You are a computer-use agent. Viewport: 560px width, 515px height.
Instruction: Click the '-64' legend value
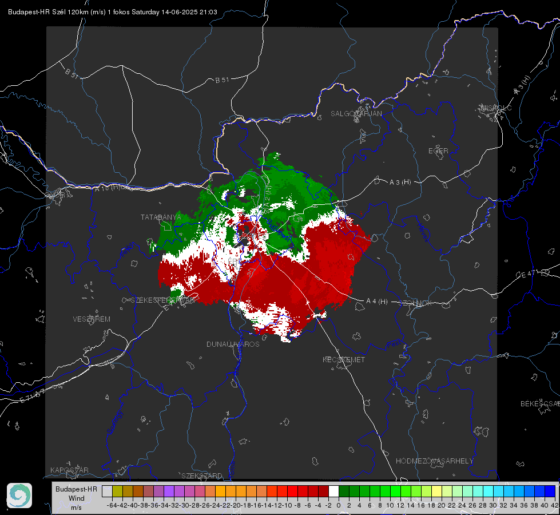[112, 505]
